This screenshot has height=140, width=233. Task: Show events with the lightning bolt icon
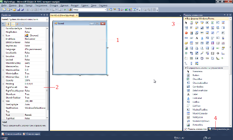pyautogui.click(x=17, y=24)
